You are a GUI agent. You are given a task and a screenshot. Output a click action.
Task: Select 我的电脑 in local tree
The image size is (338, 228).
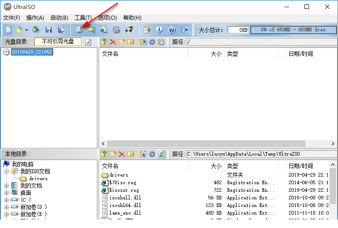pyautogui.click(x=22, y=164)
